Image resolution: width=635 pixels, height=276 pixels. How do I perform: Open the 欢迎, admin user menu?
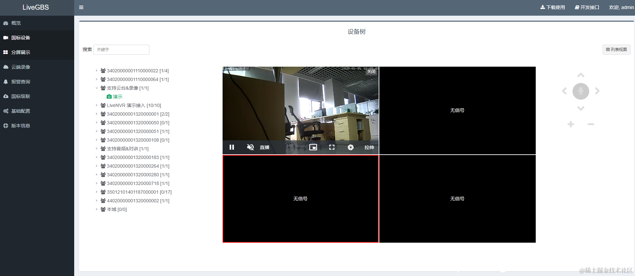point(621,7)
